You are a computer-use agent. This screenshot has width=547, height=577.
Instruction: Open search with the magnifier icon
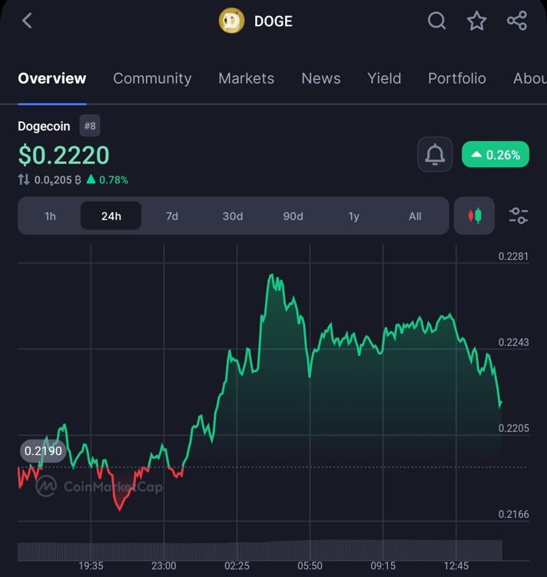point(436,21)
